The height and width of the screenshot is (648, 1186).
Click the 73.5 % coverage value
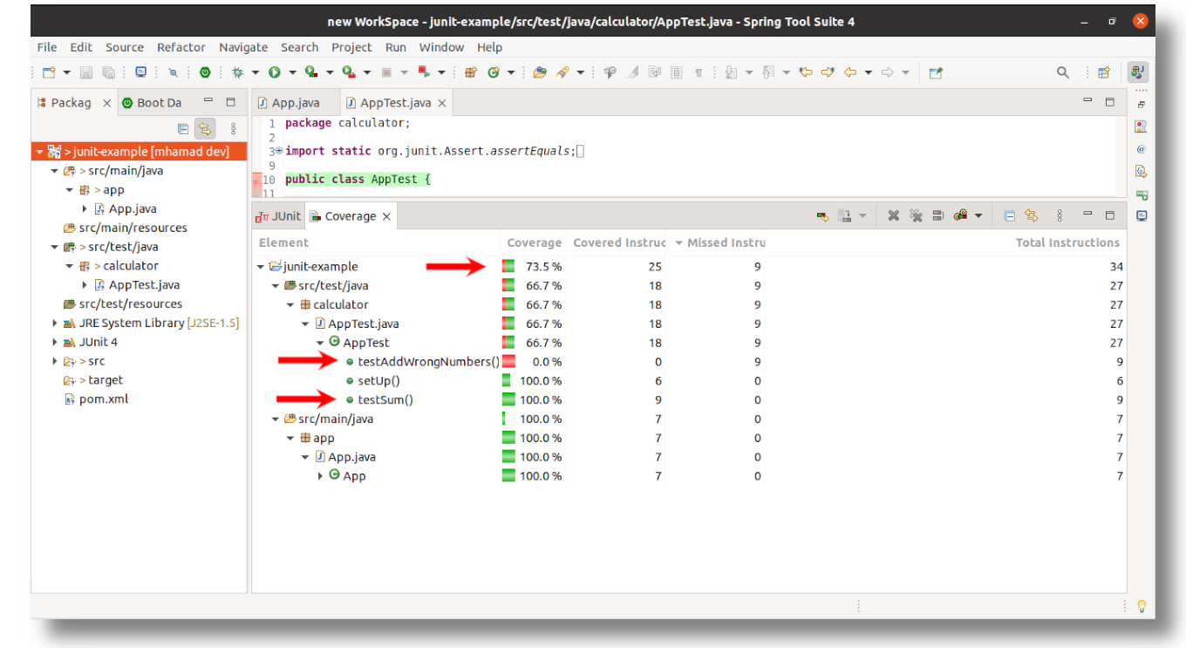[x=543, y=267]
